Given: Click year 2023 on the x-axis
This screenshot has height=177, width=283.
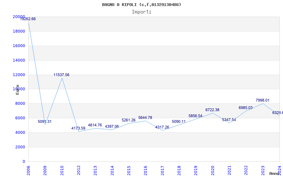Looking at the screenshot, I should pos(263,170).
